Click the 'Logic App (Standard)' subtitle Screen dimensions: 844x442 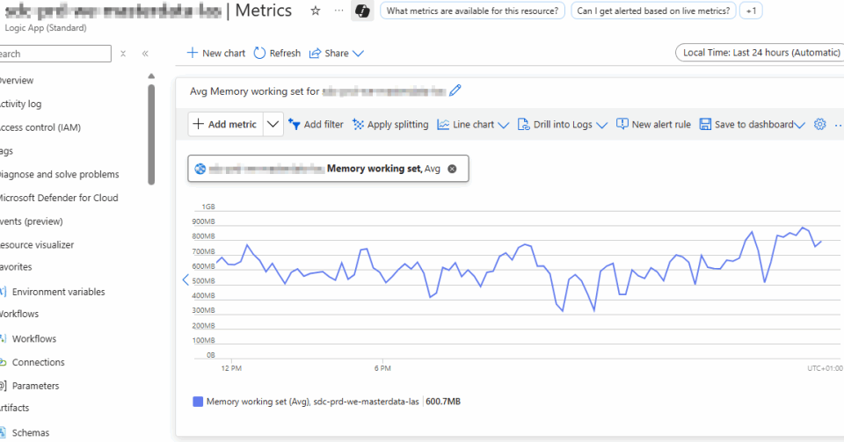tap(46, 28)
